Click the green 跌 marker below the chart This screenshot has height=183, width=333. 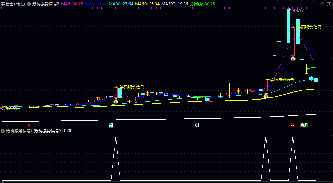306,125
